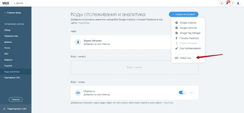Choose Новый код in the dropdown menu

click(x=185, y=58)
